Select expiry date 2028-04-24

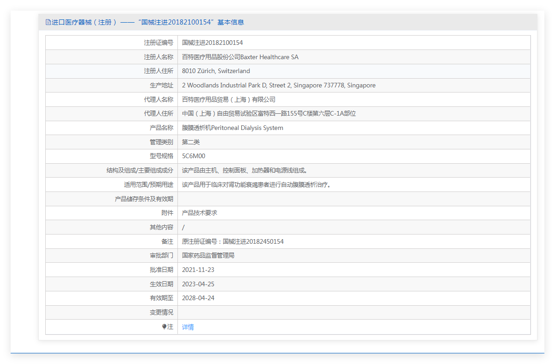tap(198, 298)
